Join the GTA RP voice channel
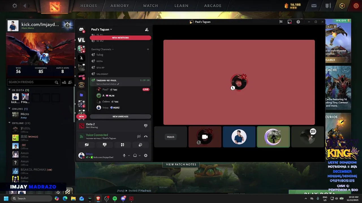Viewport: 362px width, 203px height. 120,68
